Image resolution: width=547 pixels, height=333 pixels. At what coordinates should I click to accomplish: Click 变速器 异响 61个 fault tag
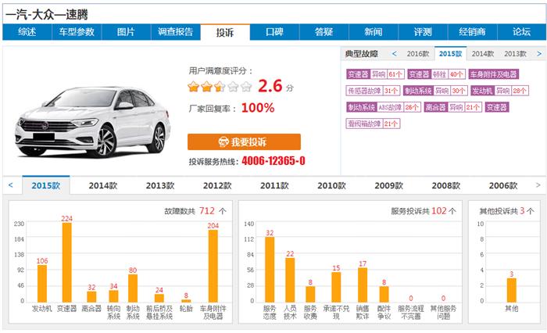pyautogui.click(x=375, y=74)
